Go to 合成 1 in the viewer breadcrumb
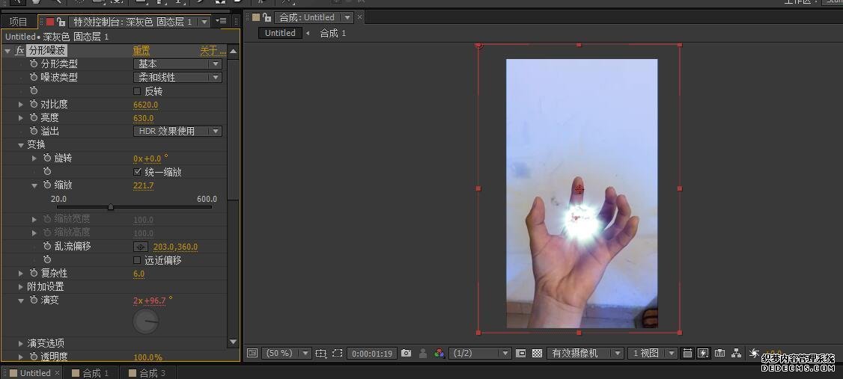Image resolution: width=843 pixels, height=379 pixels. (333, 33)
